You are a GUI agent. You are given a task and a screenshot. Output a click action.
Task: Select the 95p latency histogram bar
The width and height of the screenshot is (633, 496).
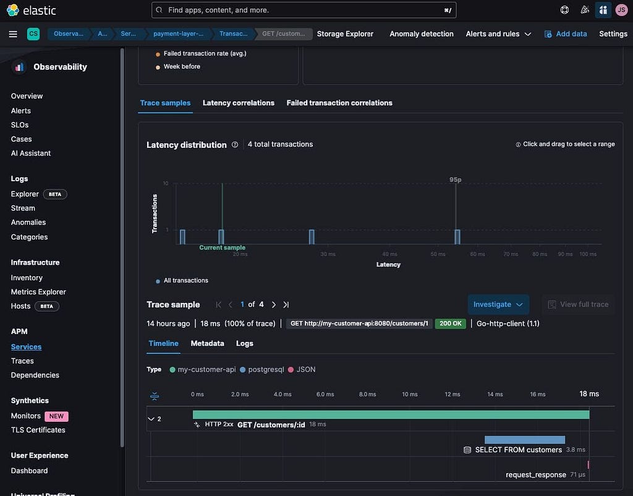coord(457,237)
